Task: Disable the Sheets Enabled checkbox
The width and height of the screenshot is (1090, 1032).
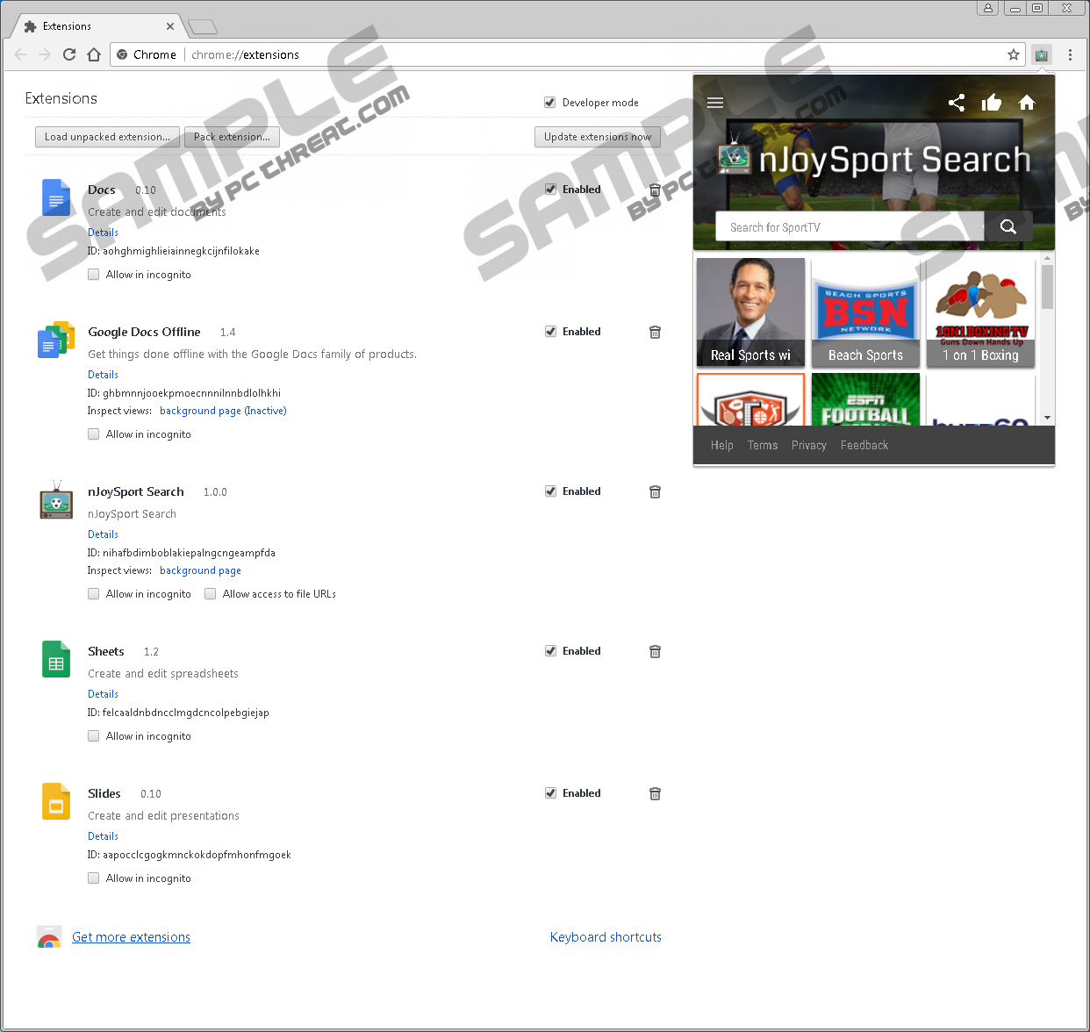Action: [x=550, y=651]
